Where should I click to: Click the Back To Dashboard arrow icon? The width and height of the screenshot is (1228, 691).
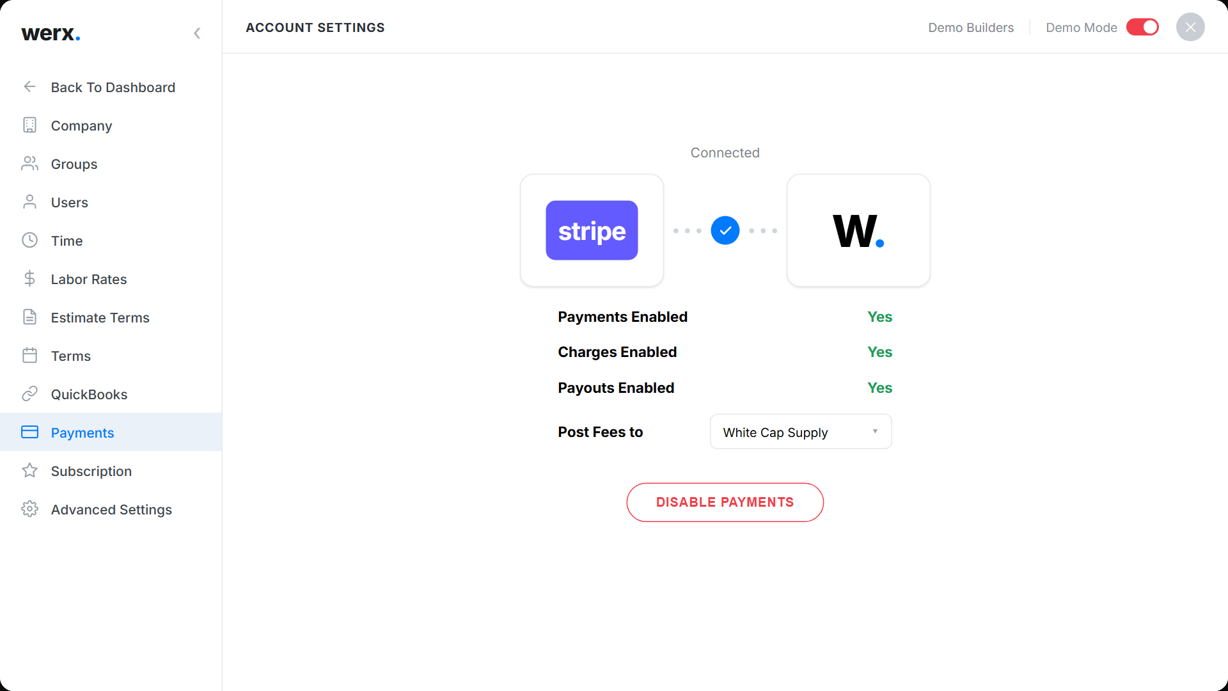(29, 86)
